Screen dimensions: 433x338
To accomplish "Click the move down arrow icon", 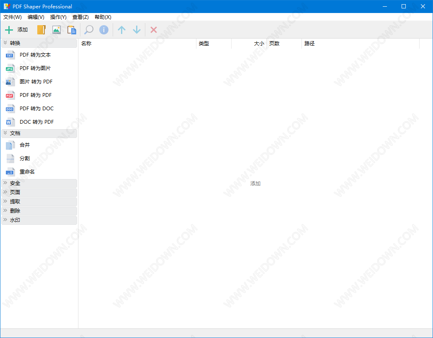I will point(137,30).
